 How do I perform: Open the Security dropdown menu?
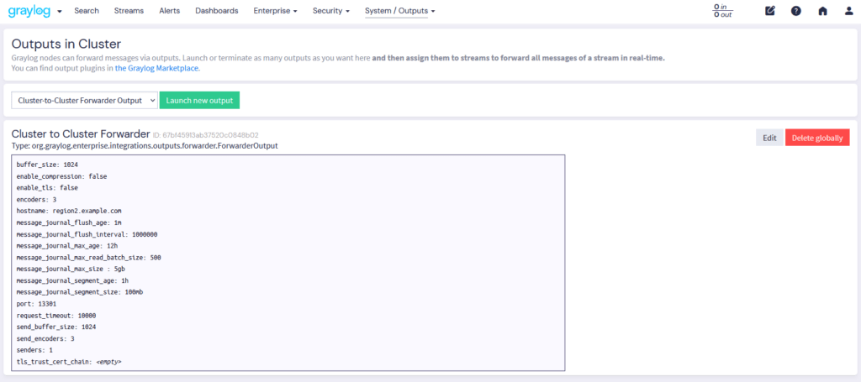[x=331, y=11]
